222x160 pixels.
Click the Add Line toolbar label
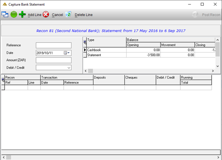pos(35,15)
